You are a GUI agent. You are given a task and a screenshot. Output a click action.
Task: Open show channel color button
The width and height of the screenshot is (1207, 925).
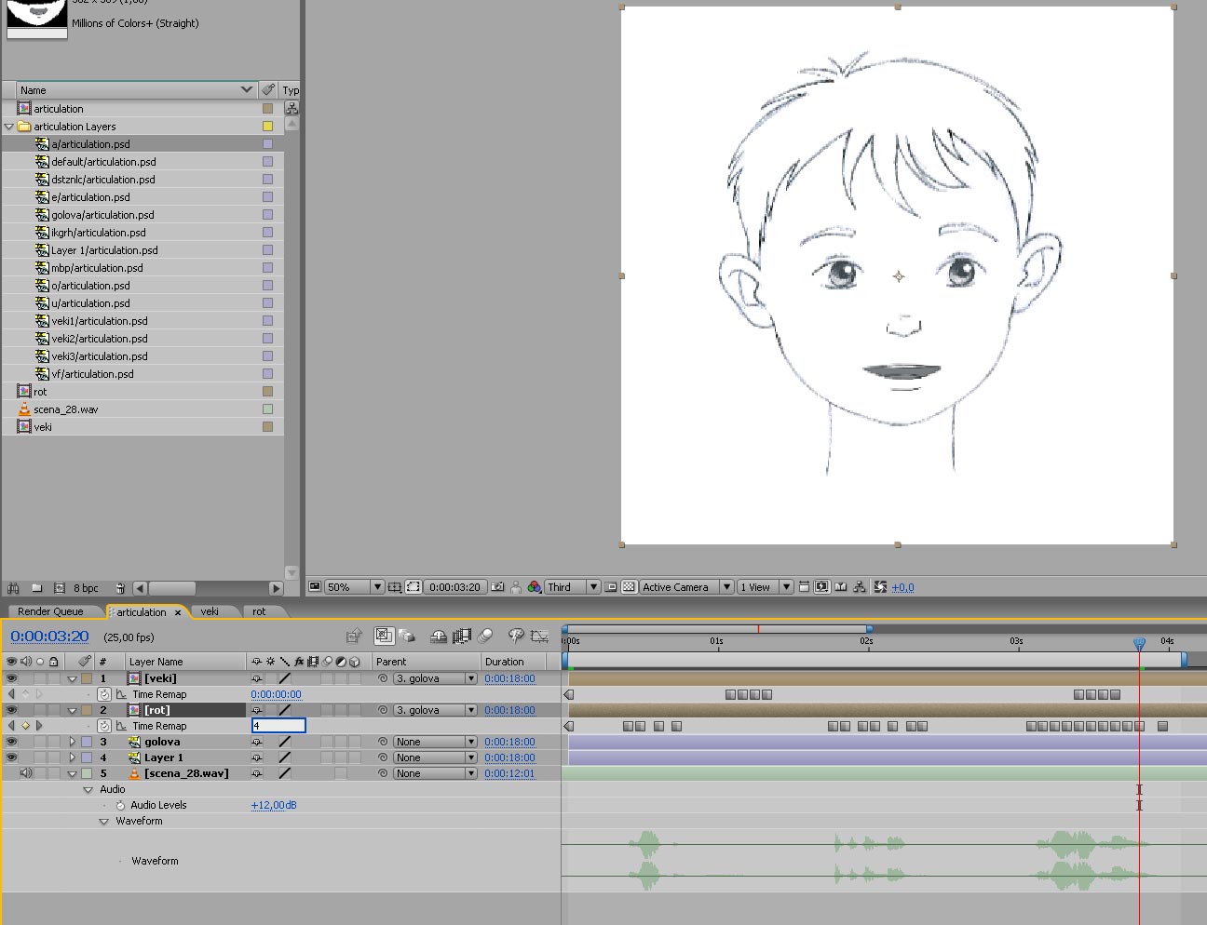[535, 587]
